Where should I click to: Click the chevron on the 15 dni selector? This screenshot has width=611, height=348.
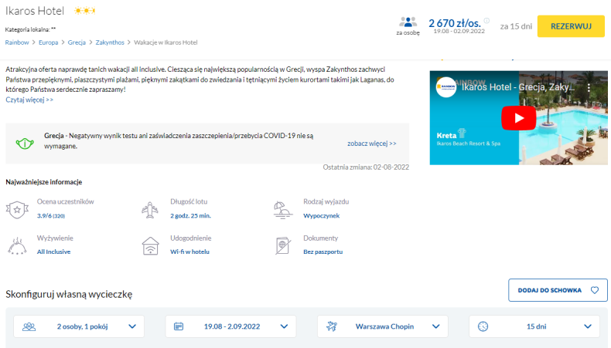pos(588,326)
